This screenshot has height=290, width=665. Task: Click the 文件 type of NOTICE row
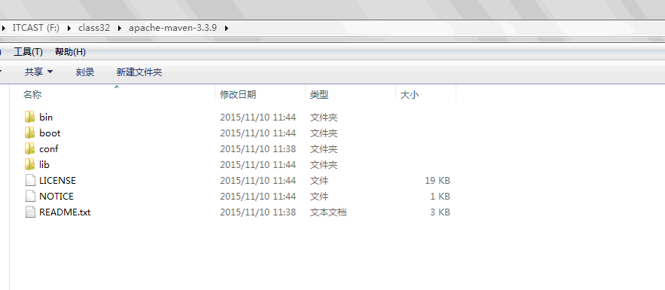coord(319,197)
